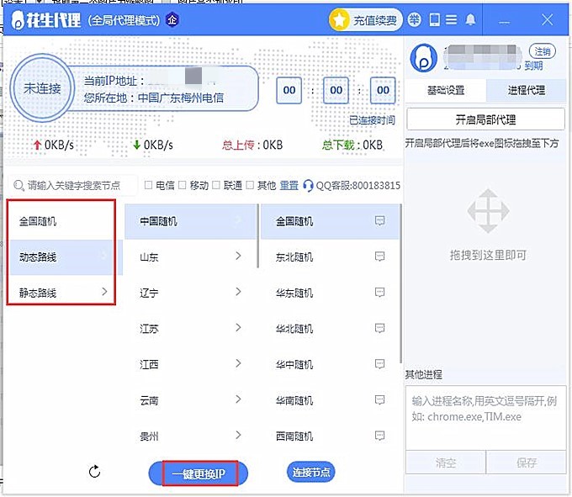Click the 保存 save button

point(526,463)
